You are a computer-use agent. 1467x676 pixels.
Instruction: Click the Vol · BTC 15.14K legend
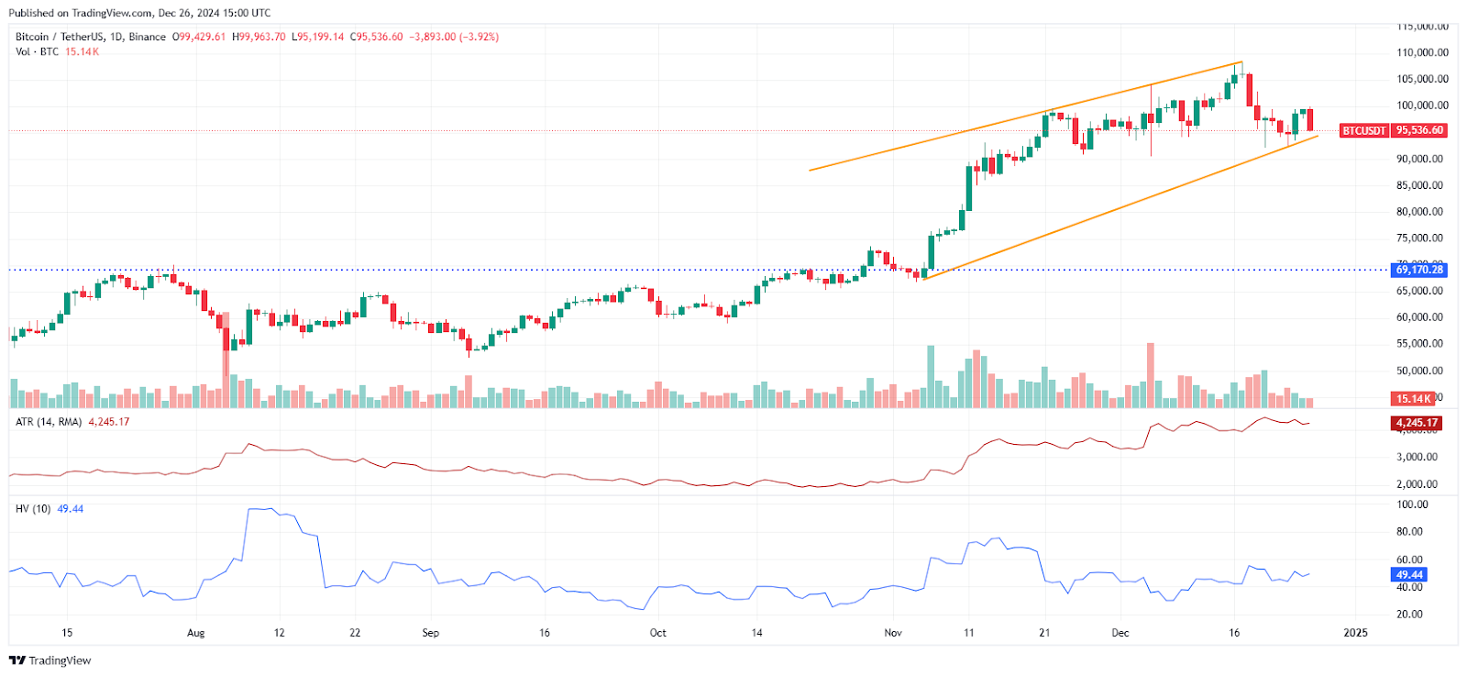(57, 51)
